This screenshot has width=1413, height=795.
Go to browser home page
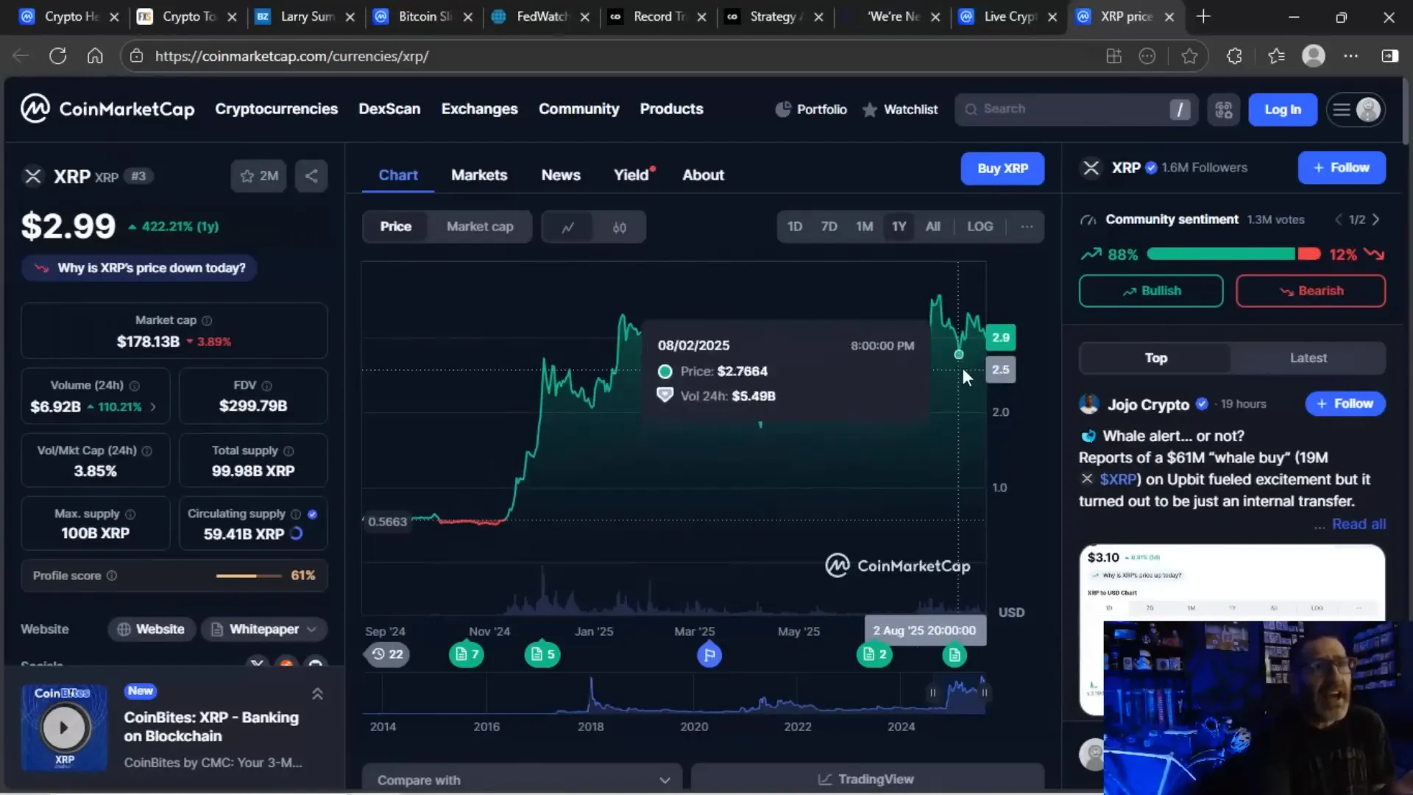[95, 56]
